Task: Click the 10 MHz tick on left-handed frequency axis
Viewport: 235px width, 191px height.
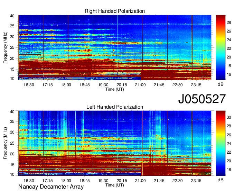Action: 12,174
